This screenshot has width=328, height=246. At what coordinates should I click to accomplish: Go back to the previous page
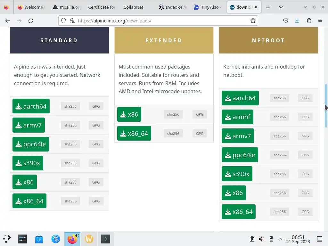(x=8, y=21)
